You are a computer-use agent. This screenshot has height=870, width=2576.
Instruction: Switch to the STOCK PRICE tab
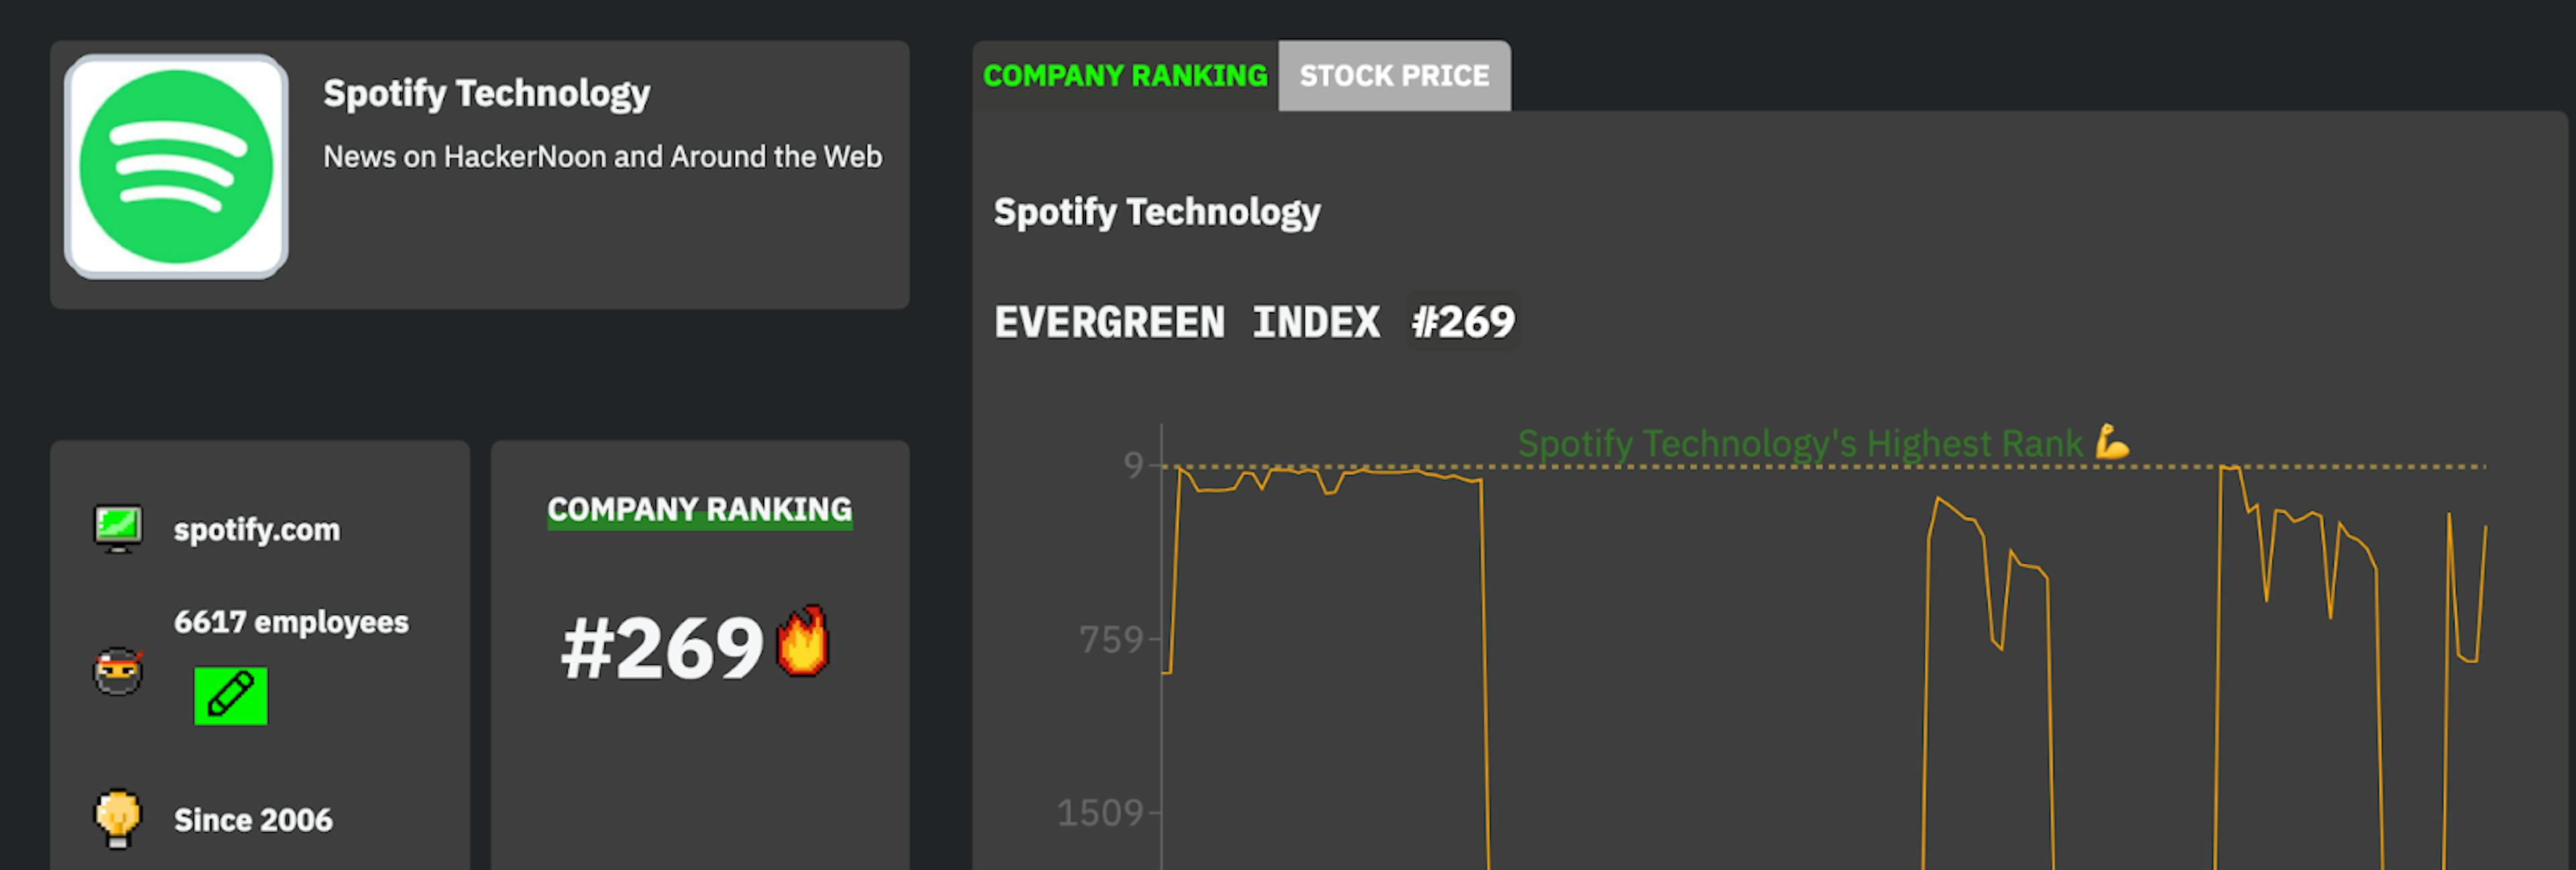coord(1394,76)
